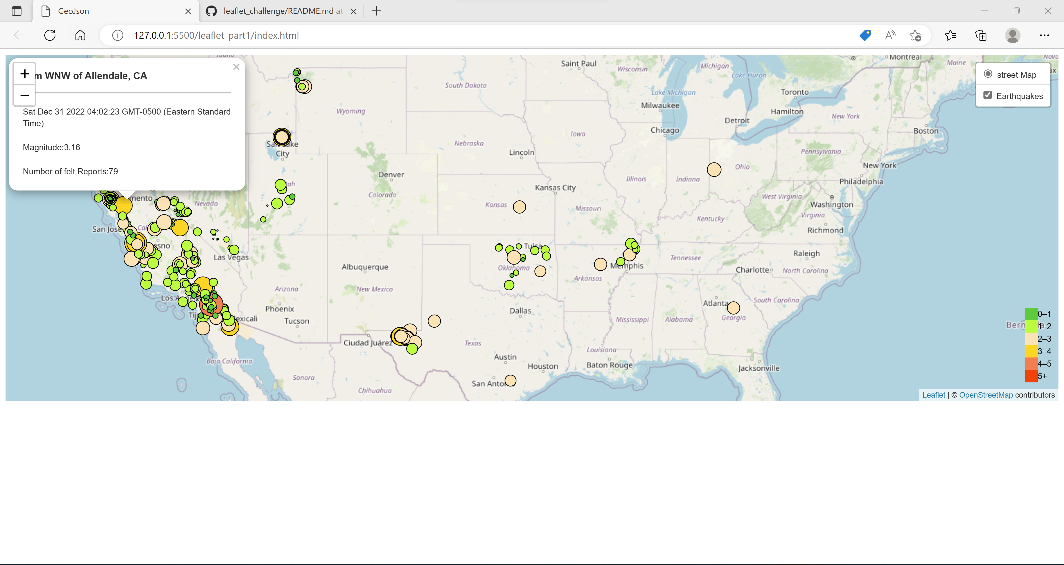The width and height of the screenshot is (1064, 565).
Task: Click the GitHub logo on the README tab
Action: pos(211,11)
